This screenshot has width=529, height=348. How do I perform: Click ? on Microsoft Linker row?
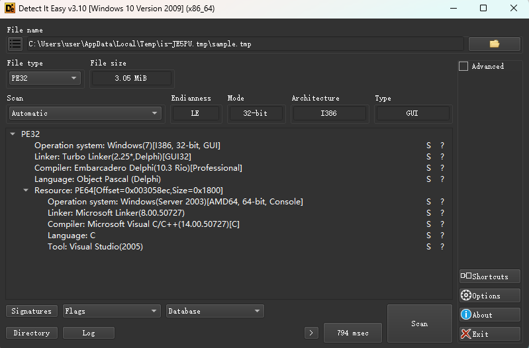442,213
